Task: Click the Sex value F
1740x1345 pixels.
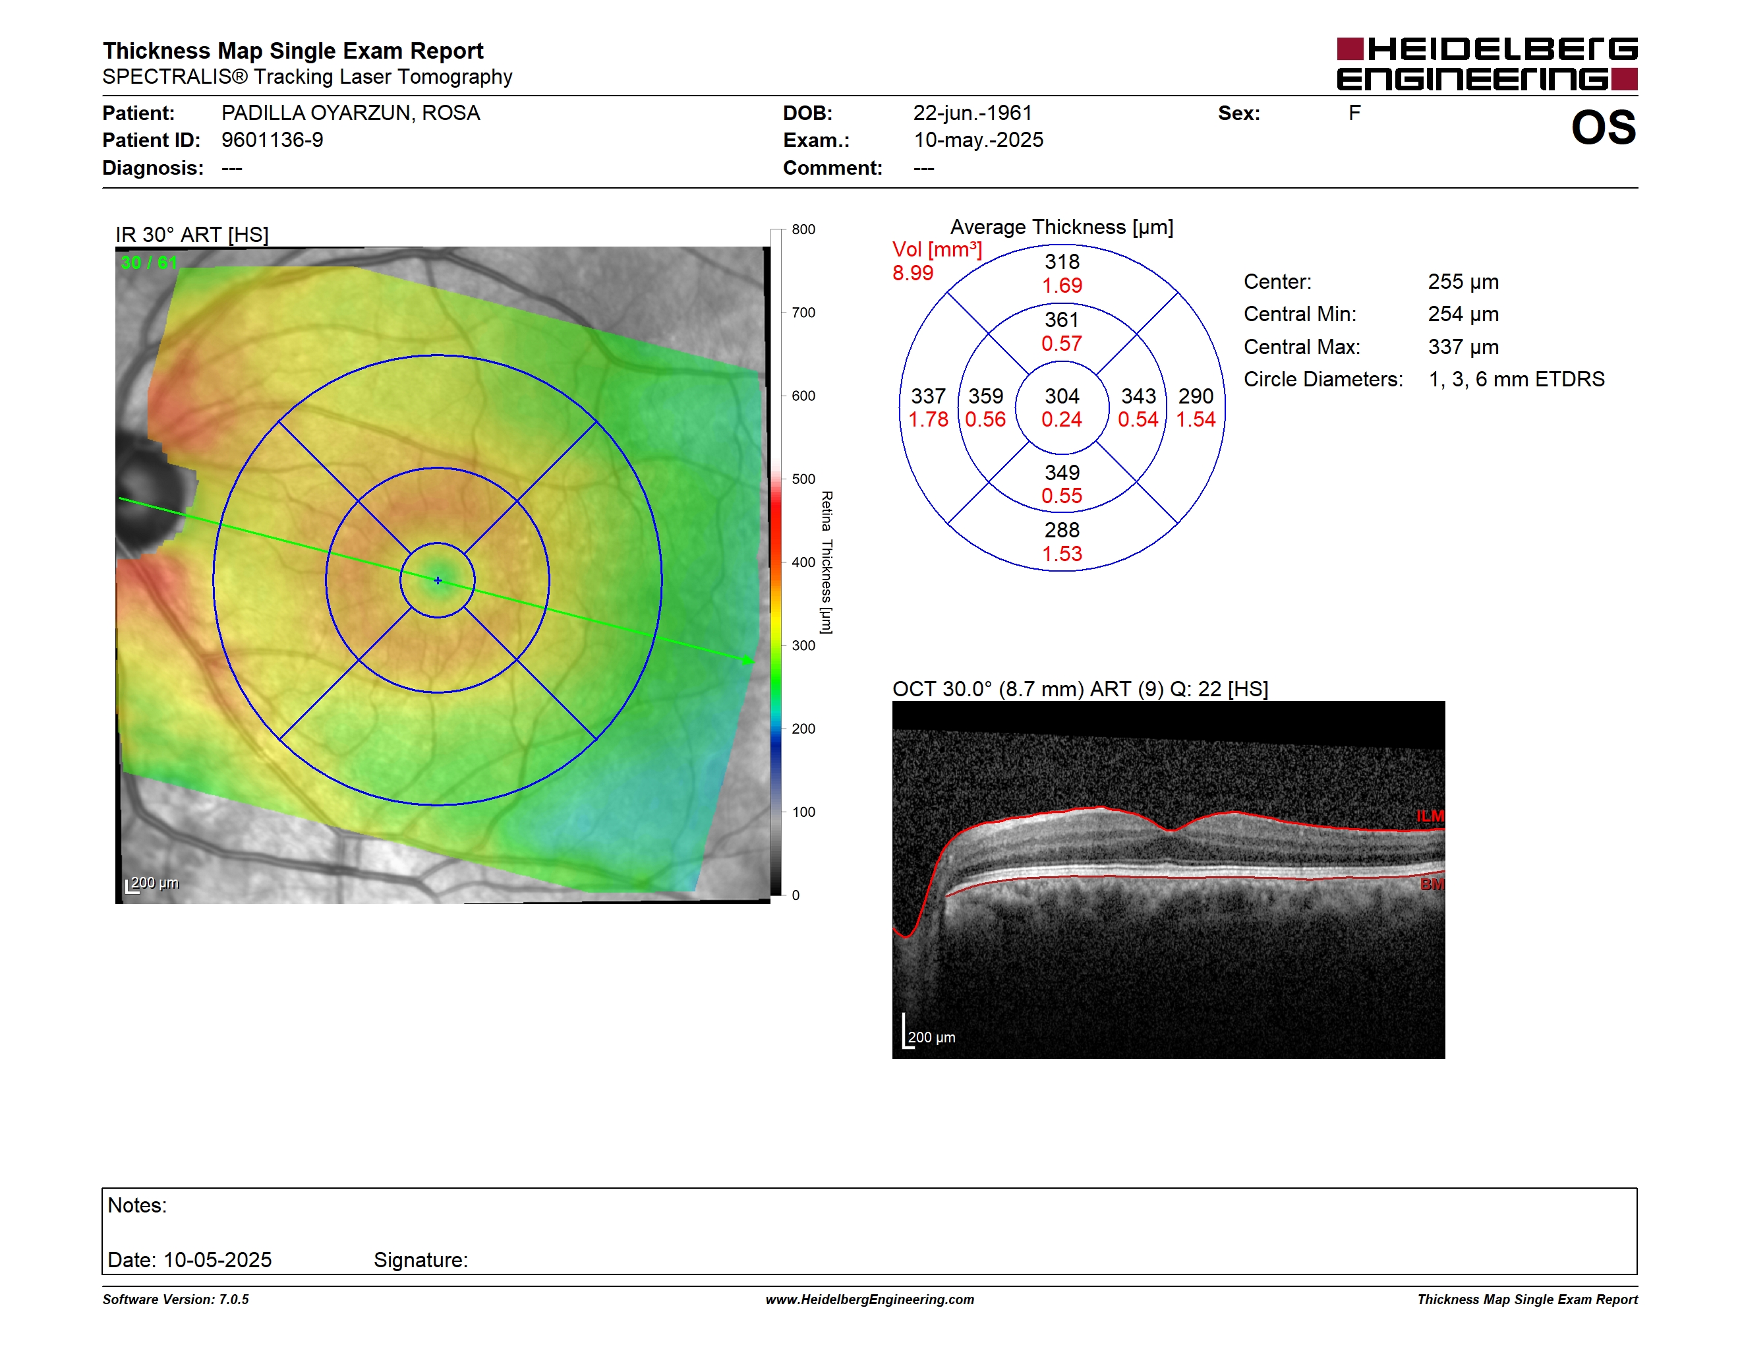Action: coord(1354,113)
